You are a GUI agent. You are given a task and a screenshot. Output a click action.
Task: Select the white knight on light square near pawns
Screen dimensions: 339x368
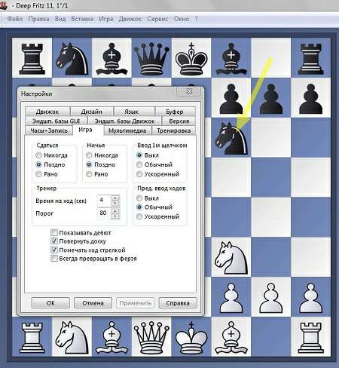pyautogui.click(x=231, y=258)
